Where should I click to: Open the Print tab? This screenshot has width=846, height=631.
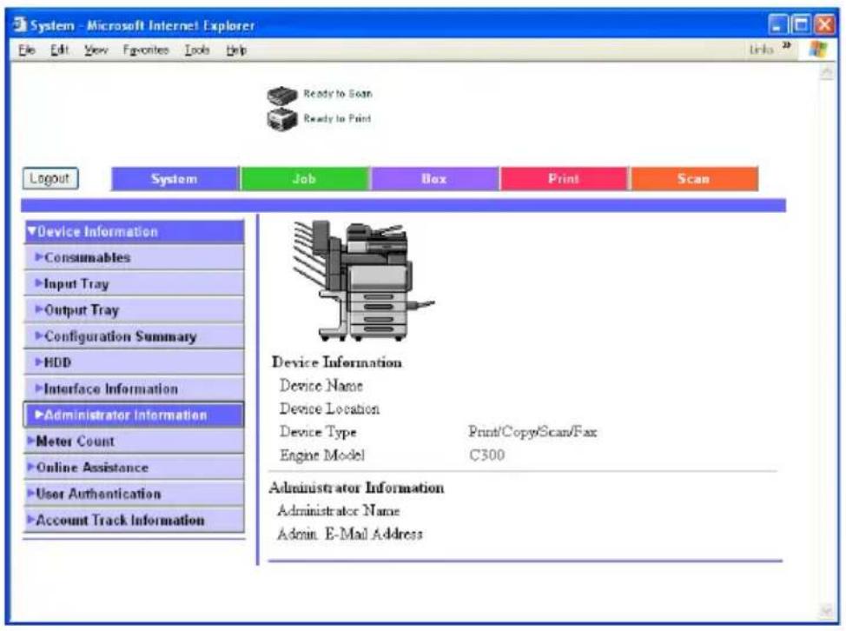565,179
